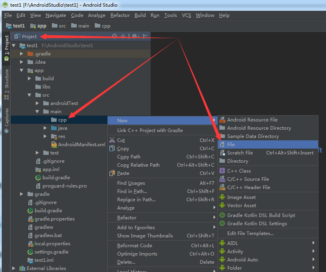Open the Activity submenu
The image size is (326, 272).
pyautogui.click(x=268, y=252)
